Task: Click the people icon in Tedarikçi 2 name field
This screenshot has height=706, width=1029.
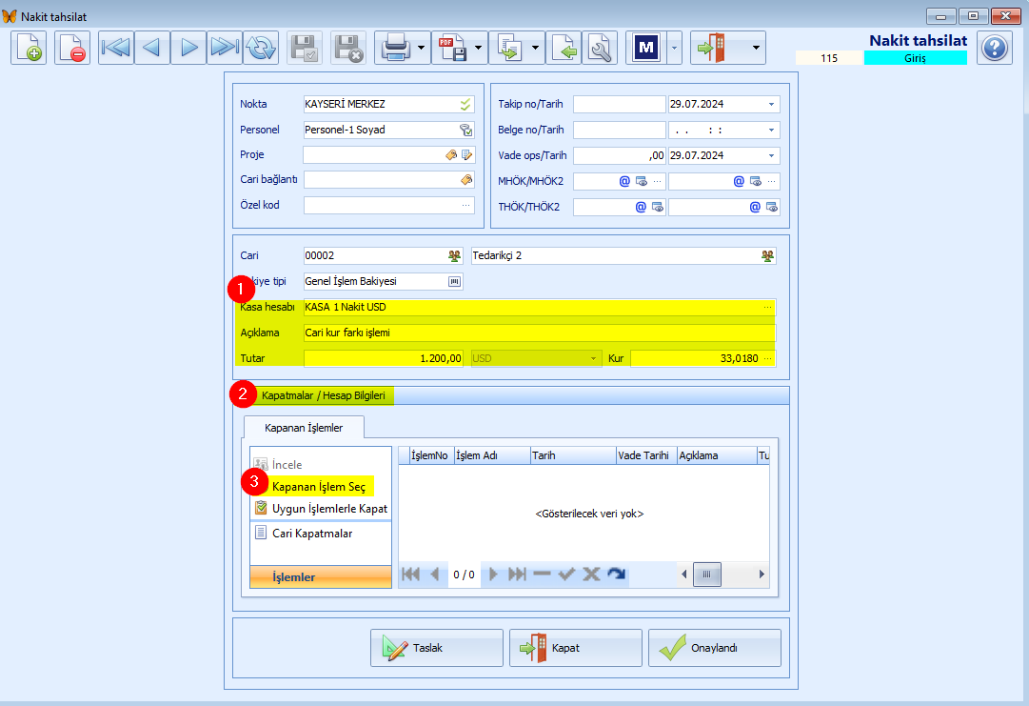Action: coord(767,255)
